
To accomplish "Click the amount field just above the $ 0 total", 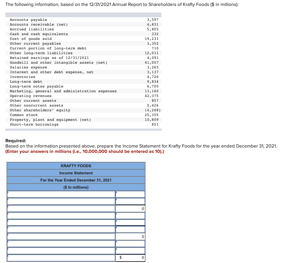I will click(130, 251).
